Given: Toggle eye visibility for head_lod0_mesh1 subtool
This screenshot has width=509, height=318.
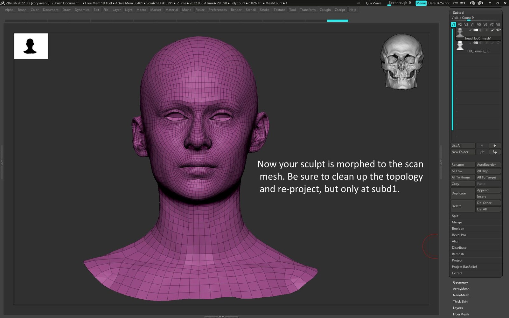Looking at the screenshot, I should 498,30.
